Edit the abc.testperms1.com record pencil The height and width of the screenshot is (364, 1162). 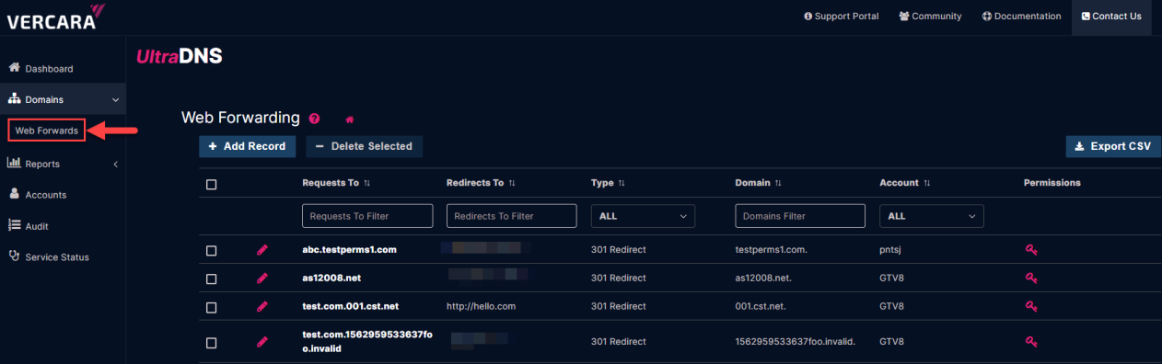262,250
